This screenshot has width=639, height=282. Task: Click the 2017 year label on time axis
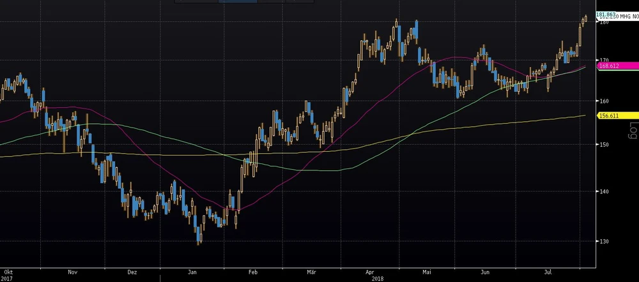6,278
